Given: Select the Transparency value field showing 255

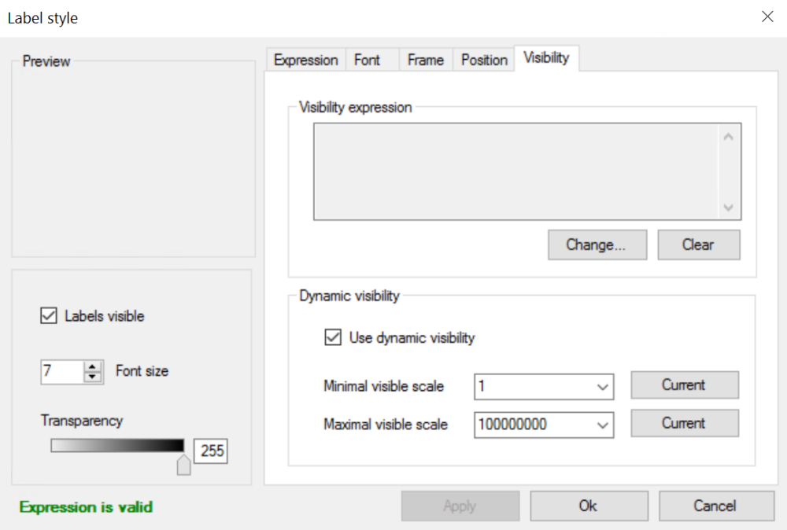Looking at the screenshot, I should (210, 451).
